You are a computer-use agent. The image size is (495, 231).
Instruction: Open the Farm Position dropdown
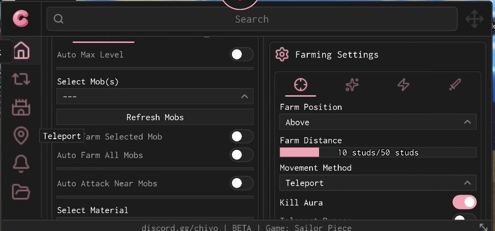378,122
